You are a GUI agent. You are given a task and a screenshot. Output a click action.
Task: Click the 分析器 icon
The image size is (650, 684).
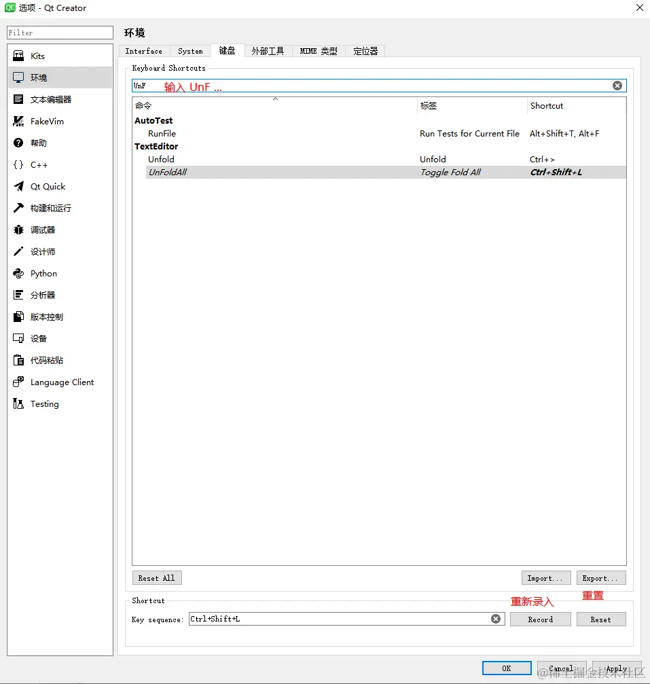18,295
